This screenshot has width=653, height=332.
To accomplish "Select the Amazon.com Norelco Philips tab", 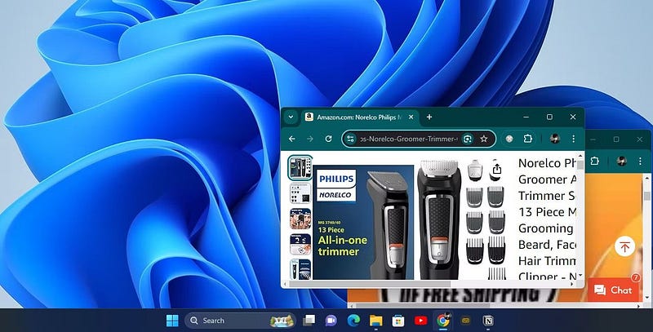I will 360,117.
